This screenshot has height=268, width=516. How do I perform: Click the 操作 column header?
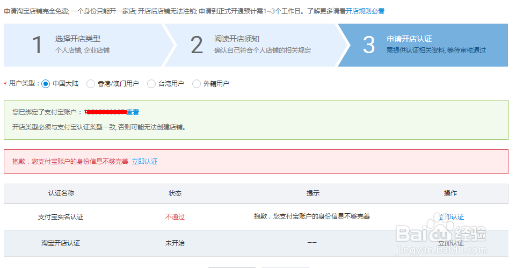click(450, 193)
